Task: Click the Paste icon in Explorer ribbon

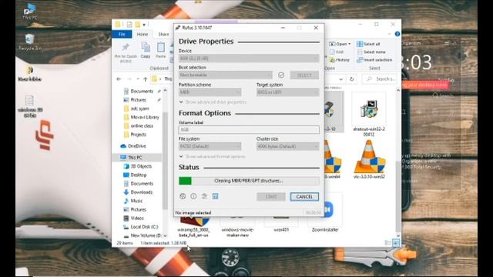Action: [x=161, y=50]
